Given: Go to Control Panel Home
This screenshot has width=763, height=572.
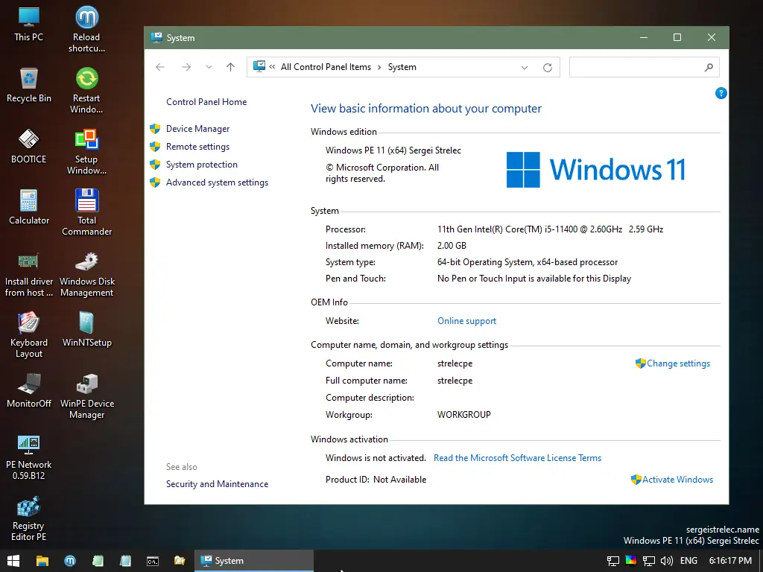Looking at the screenshot, I should point(206,101).
